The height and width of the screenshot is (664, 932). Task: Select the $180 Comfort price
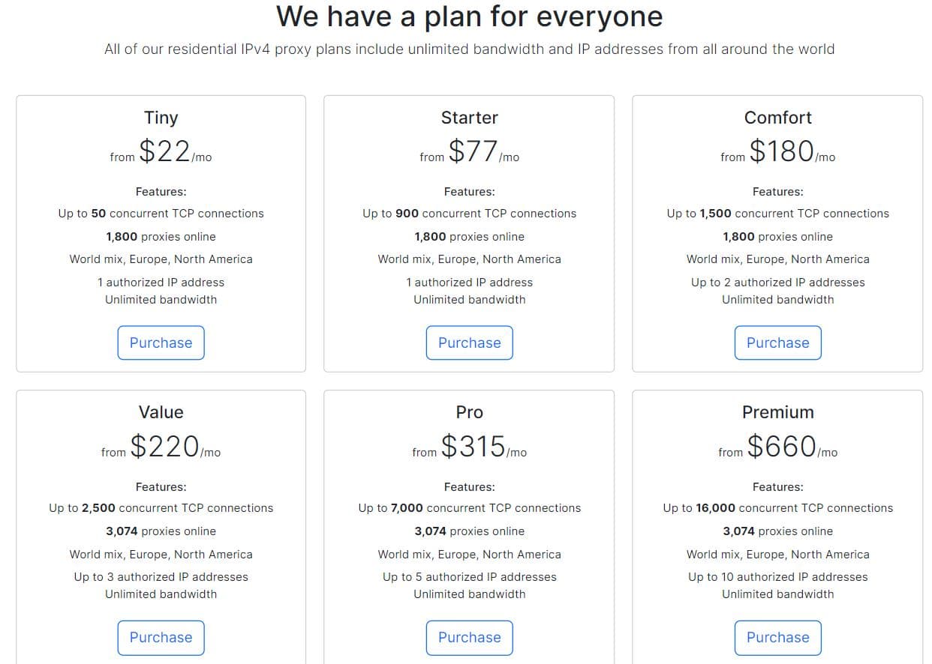782,151
